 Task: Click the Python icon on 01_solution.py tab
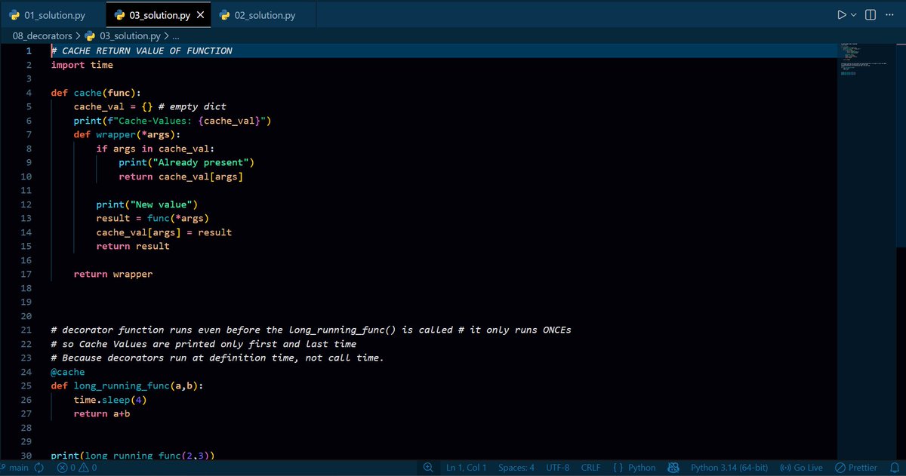[x=14, y=15]
